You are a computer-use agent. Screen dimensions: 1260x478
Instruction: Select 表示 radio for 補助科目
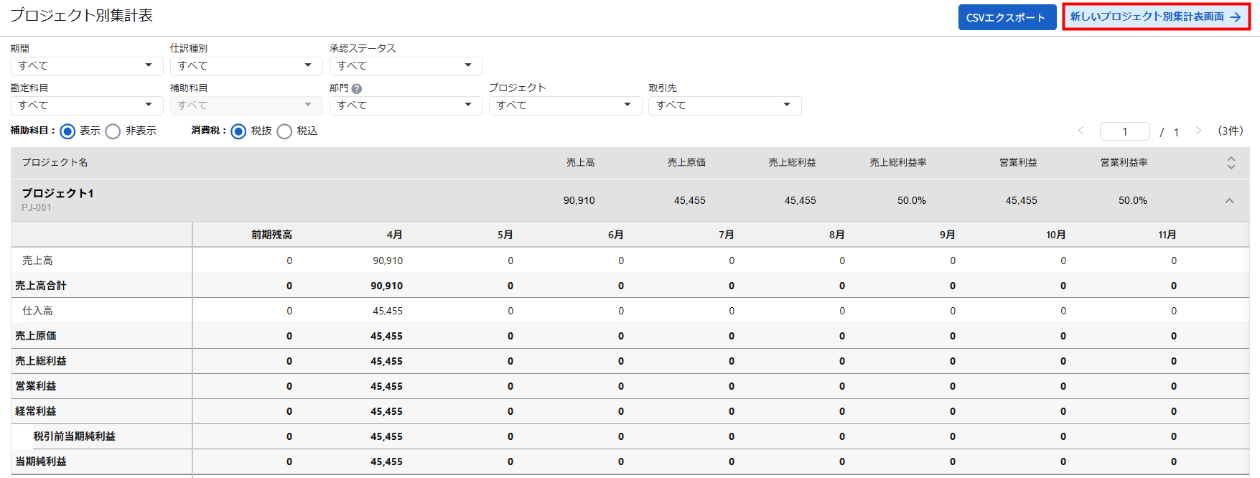click(x=68, y=131)
